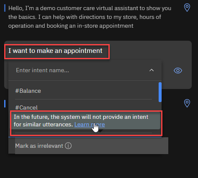
Task: Click the divider line below #Balance option
Action: [x=83, y=99]
